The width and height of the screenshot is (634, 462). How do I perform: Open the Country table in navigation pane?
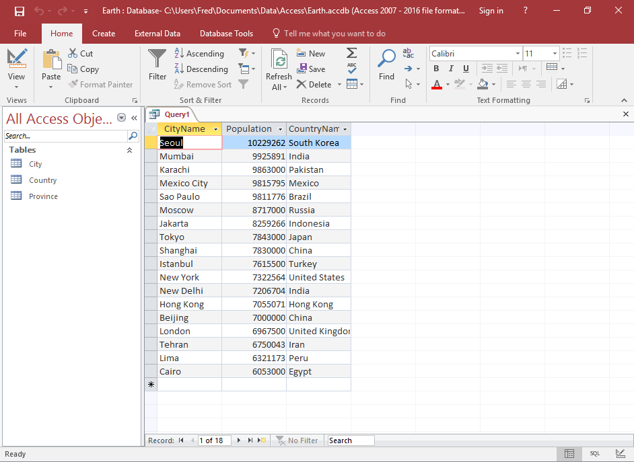pyautogui.click(x=42, y=180)
